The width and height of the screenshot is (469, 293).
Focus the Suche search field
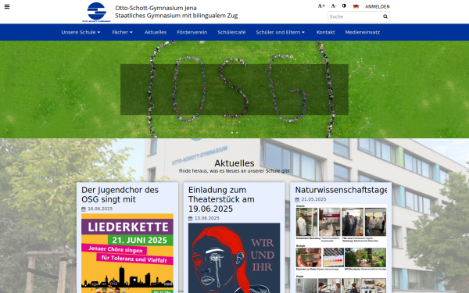[x=355, y=16]
